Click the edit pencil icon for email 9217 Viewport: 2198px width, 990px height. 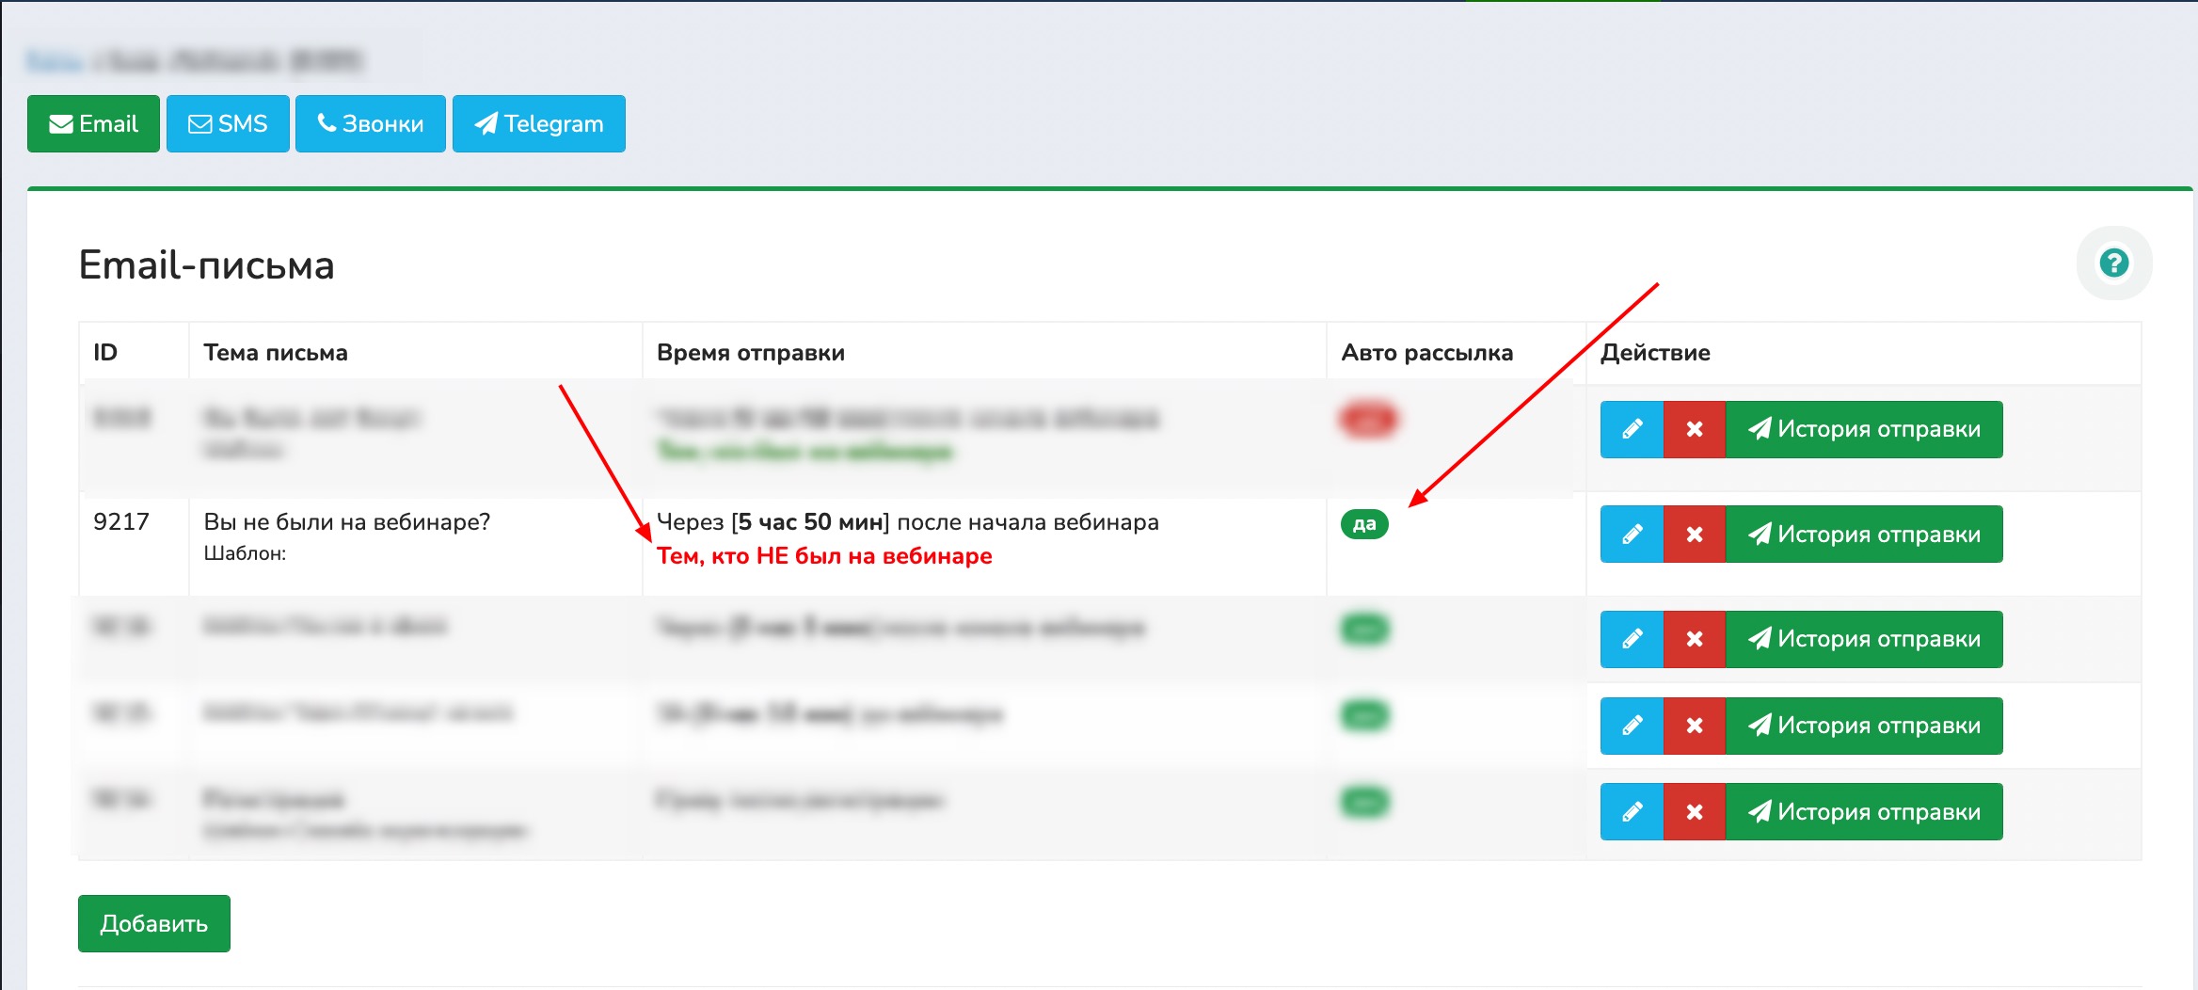[1632, 535]
